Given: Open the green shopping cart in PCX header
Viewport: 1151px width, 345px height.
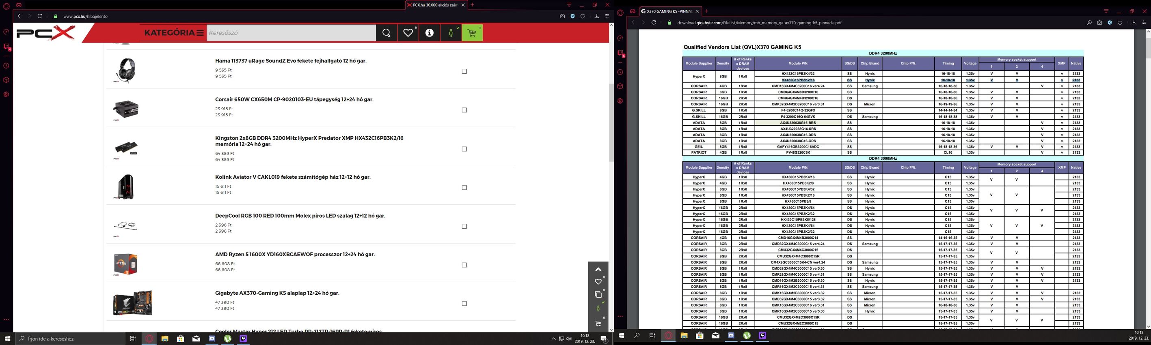Looking at the screenshot, I should [472, 32].
